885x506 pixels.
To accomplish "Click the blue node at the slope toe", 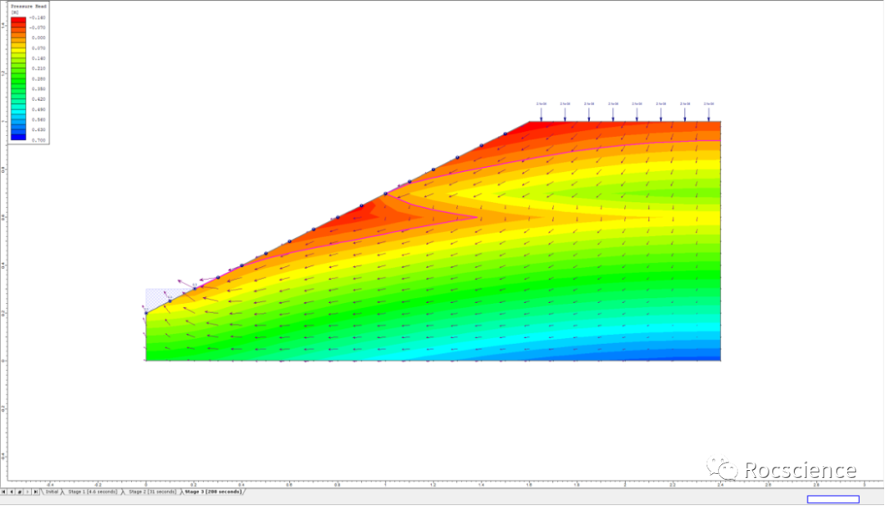I will [x=146, y=312].
